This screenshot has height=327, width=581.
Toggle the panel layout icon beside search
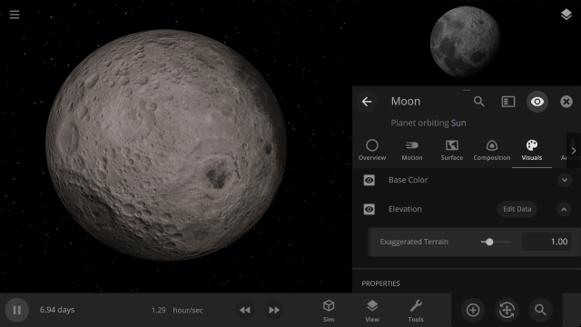coord(508,102)
